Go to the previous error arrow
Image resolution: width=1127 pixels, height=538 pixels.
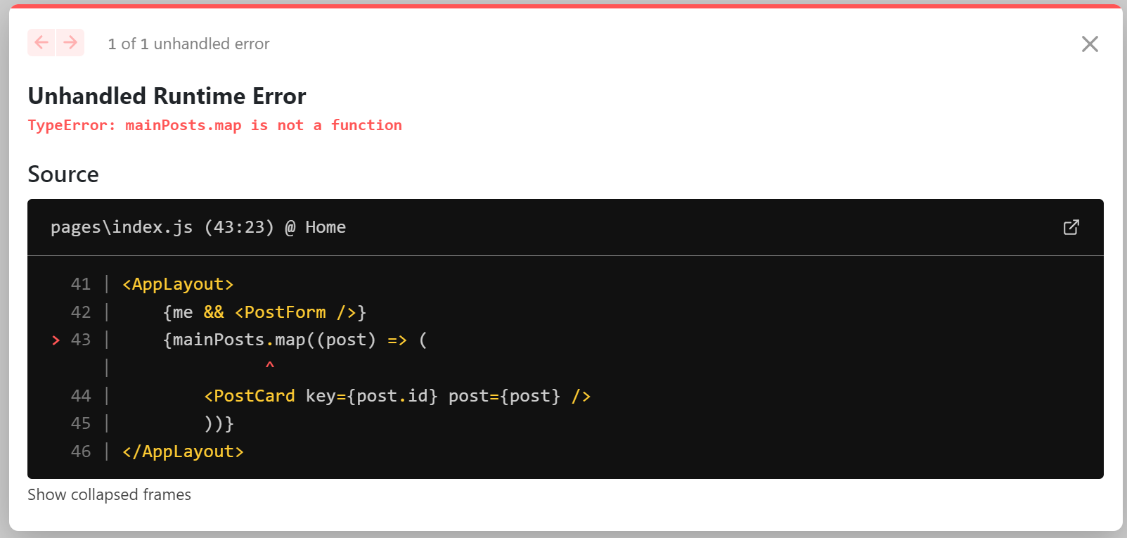point(41,43)
